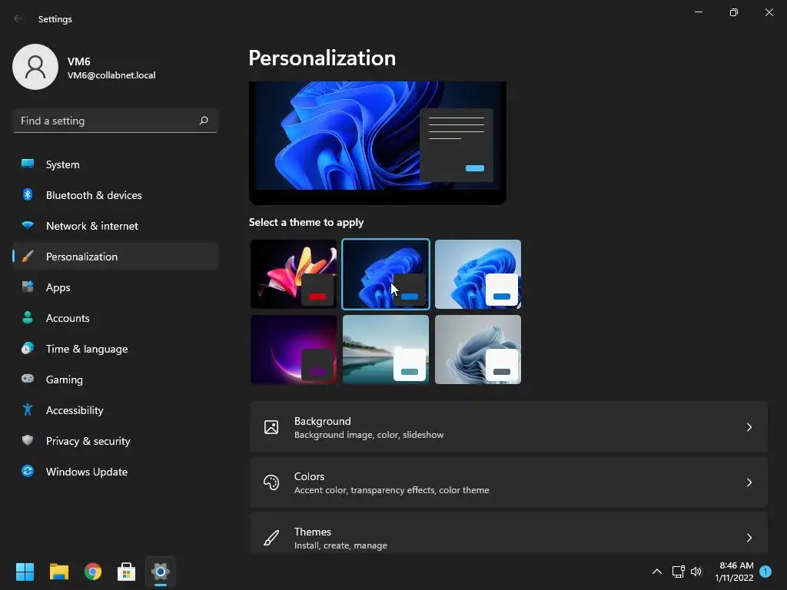Show hidden icons via tray chevron
The width and height of the screenshot is (787, 590).
pos(656,572)
